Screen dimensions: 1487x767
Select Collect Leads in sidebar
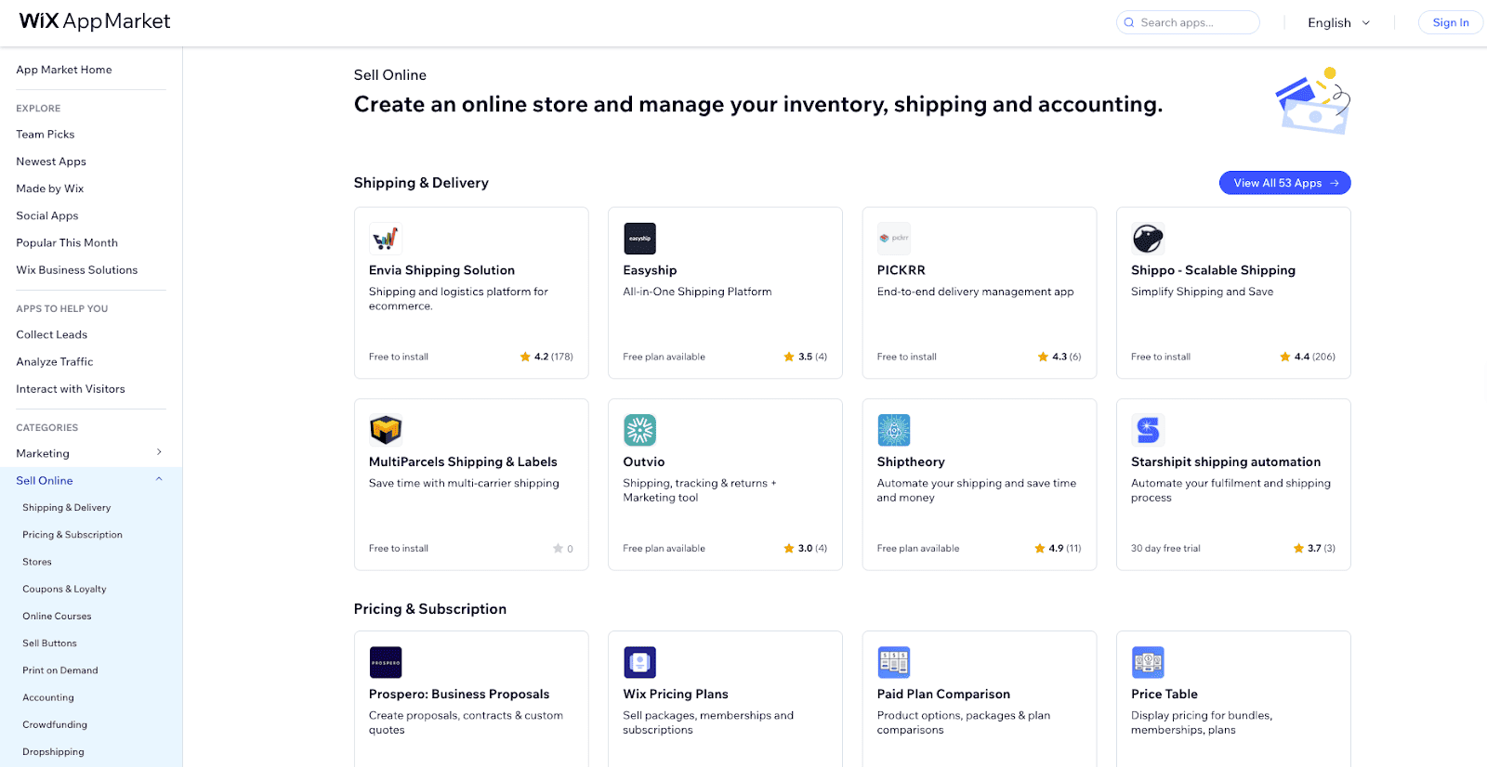(x=52, y=335)
